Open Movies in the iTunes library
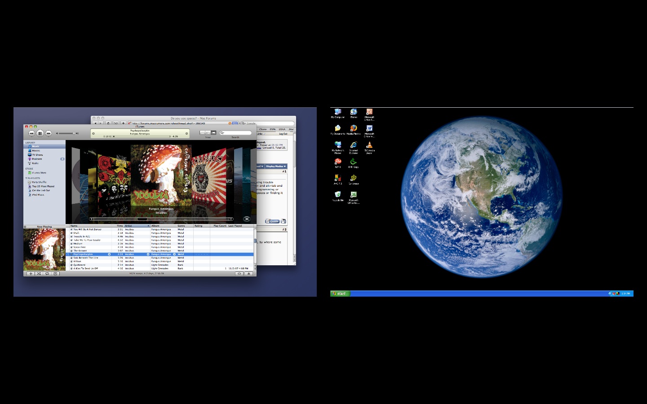647x404 pixels. click(44, 151)
